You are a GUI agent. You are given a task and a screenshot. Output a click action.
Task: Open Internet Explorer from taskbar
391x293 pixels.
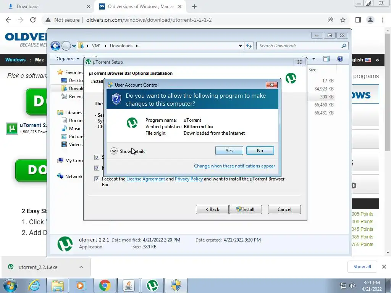[x=34, y=285]
